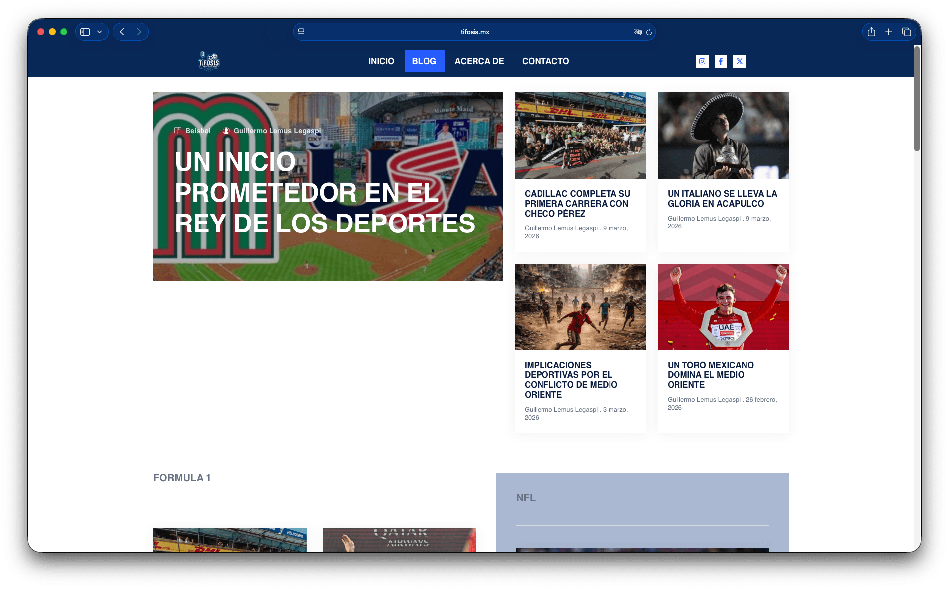This screenshot has width=949, height=589.
Task: Click Qatar Airways thumbnail under Formula 1
Action: click(x=400, y=540)
